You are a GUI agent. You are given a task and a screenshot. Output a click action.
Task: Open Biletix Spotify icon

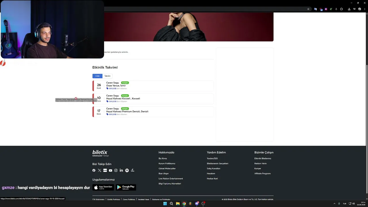tap(127, 170)
